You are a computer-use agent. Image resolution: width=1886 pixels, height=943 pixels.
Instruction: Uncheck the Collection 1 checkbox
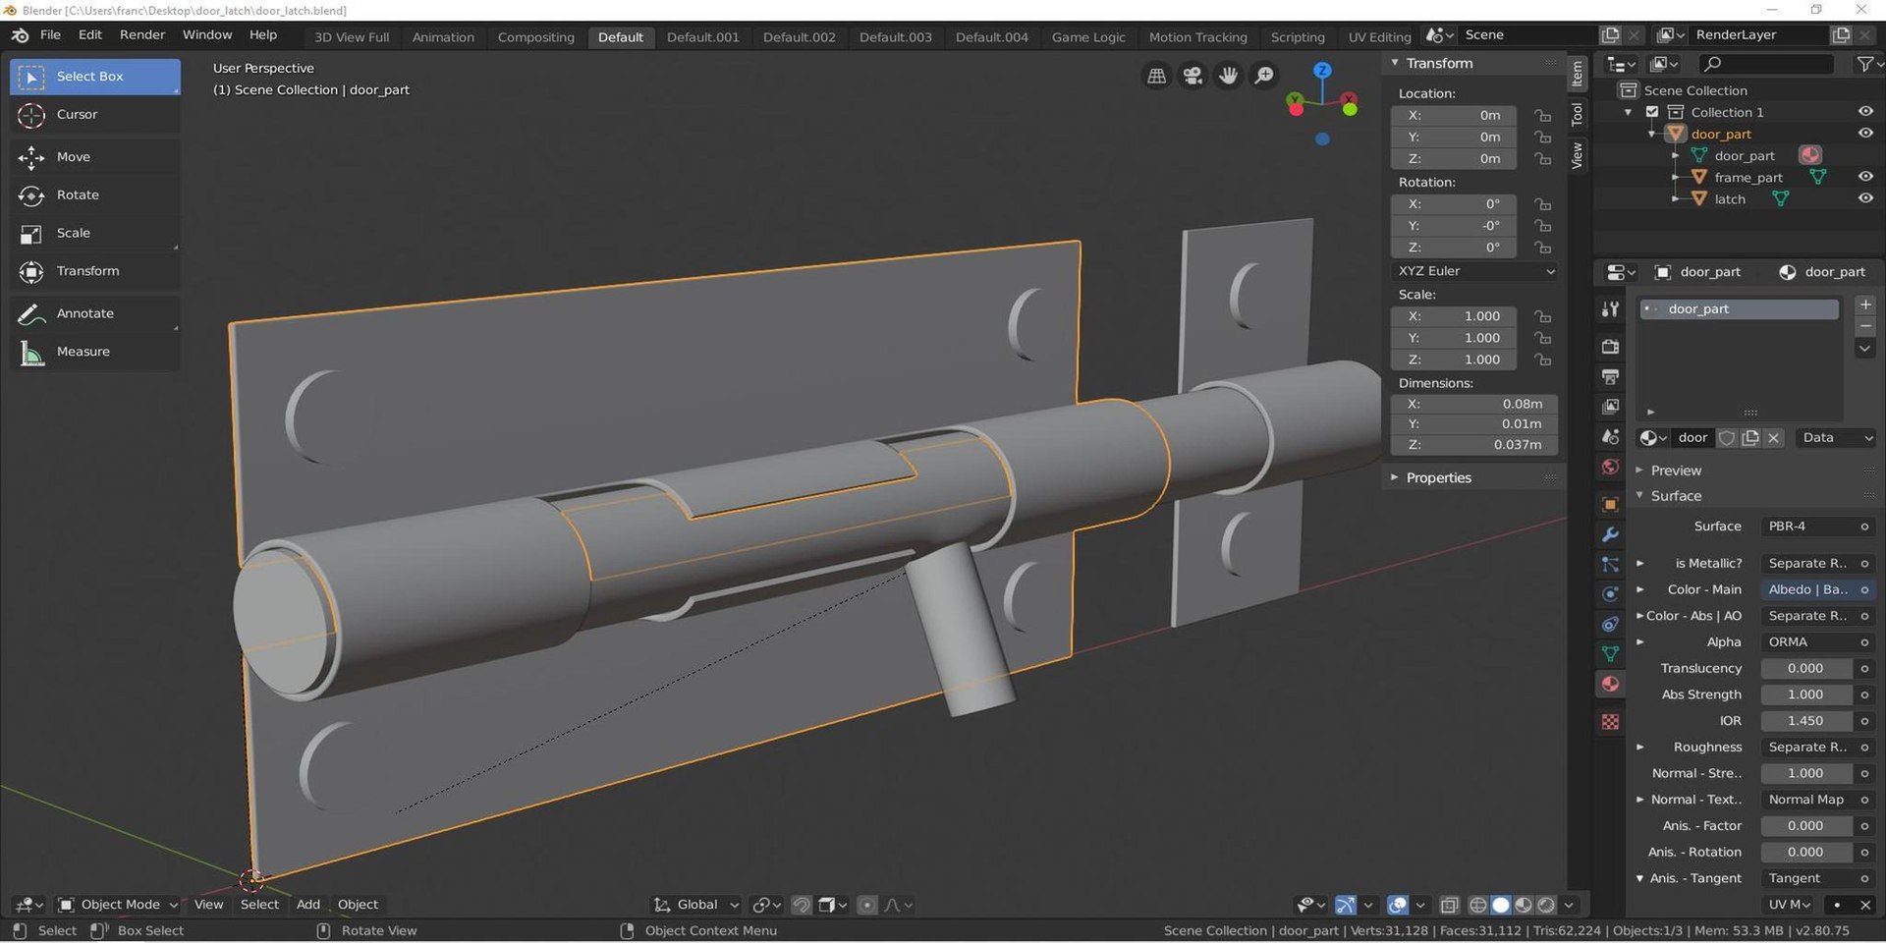pyautogui.click(x=1652, y=112)
